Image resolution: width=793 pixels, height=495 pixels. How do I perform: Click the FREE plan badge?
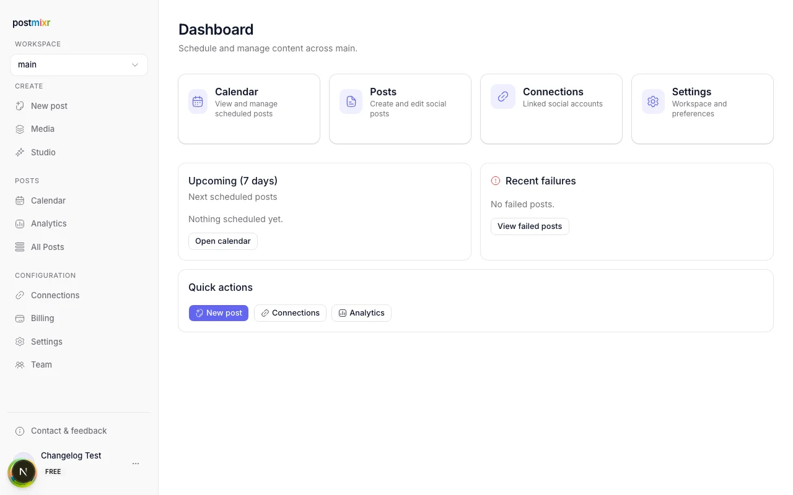pyautogui.click(x=53, y=471)
